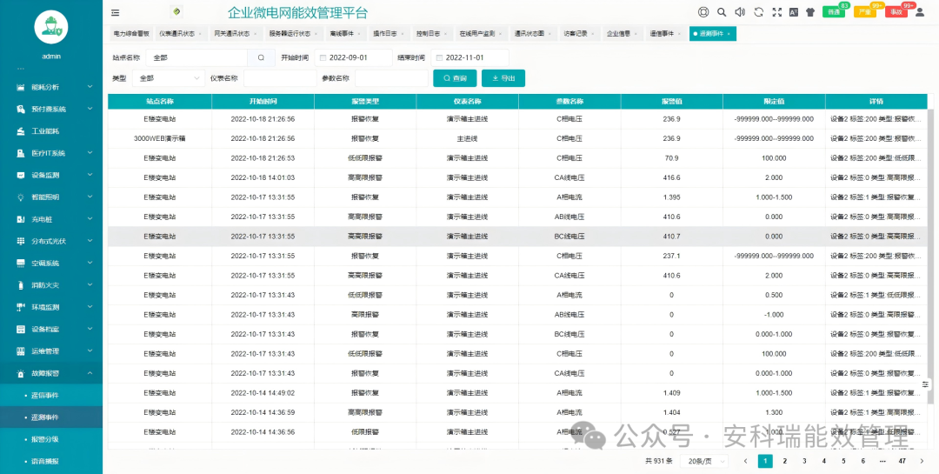The image size is (939, 474).
Task: Open the 站点名称 selector showing 全部
Action: tap(197, 57)
